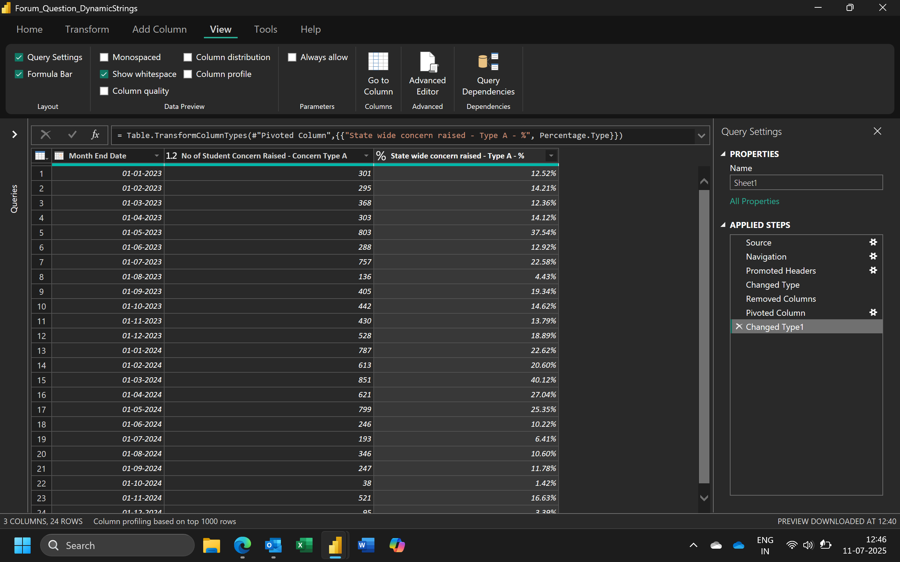Open Navigation step settings gear

873,256
